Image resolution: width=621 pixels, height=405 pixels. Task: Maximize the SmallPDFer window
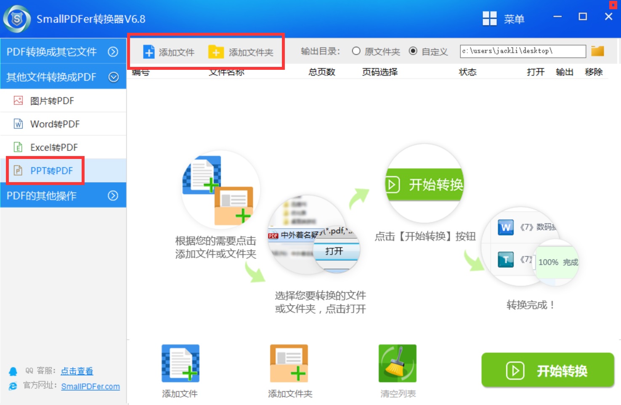point(583,17)
